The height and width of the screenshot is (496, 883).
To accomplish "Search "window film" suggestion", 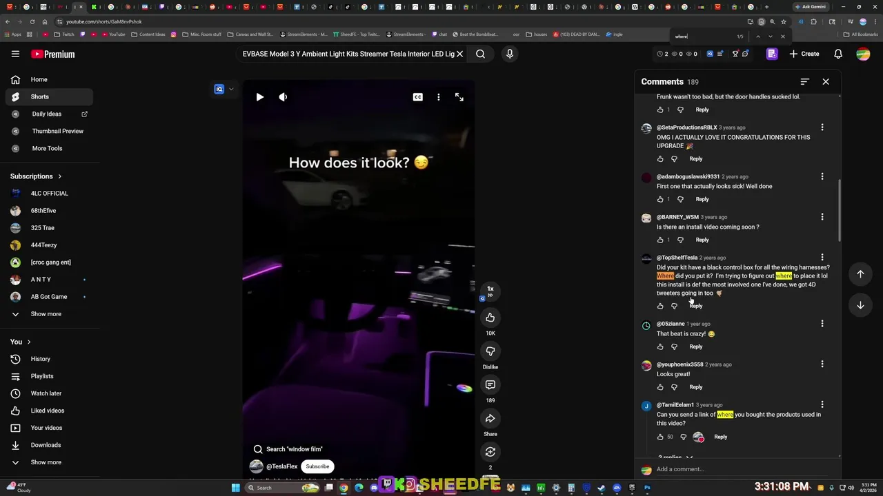I will click(288, 449).
